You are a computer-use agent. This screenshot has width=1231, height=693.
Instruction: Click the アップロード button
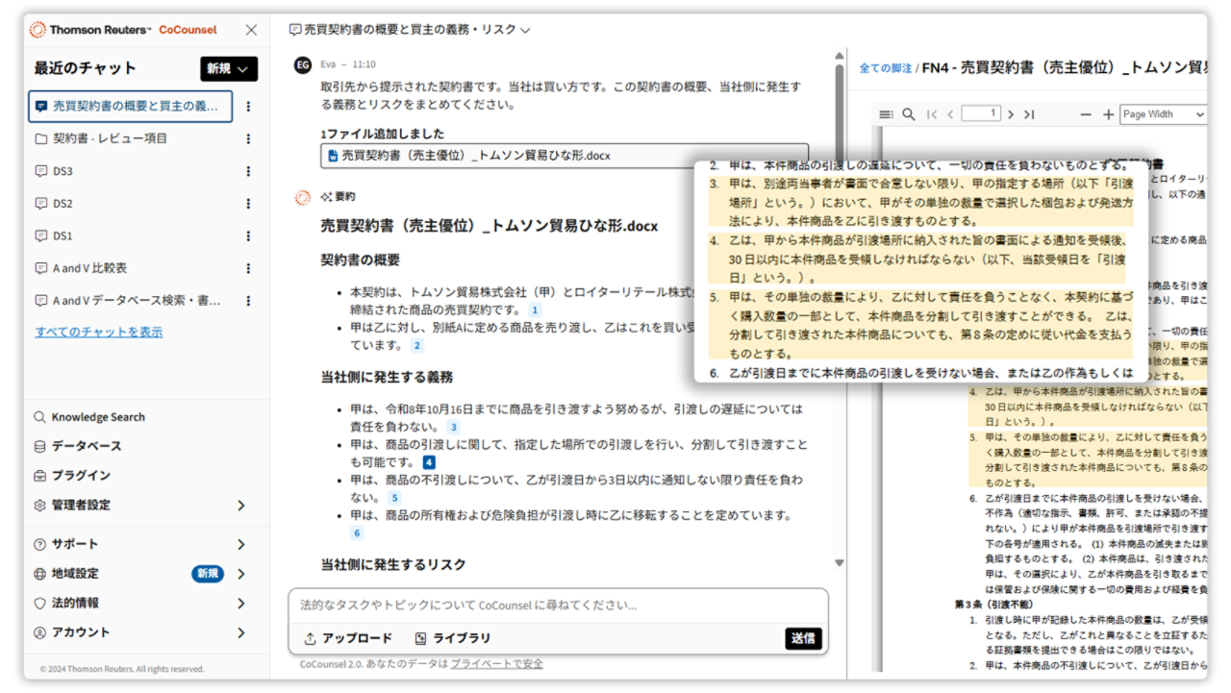[348, 638]
